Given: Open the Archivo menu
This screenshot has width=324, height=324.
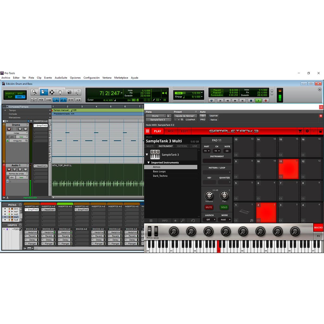Looking at the screenshot, I should (6, 78).
